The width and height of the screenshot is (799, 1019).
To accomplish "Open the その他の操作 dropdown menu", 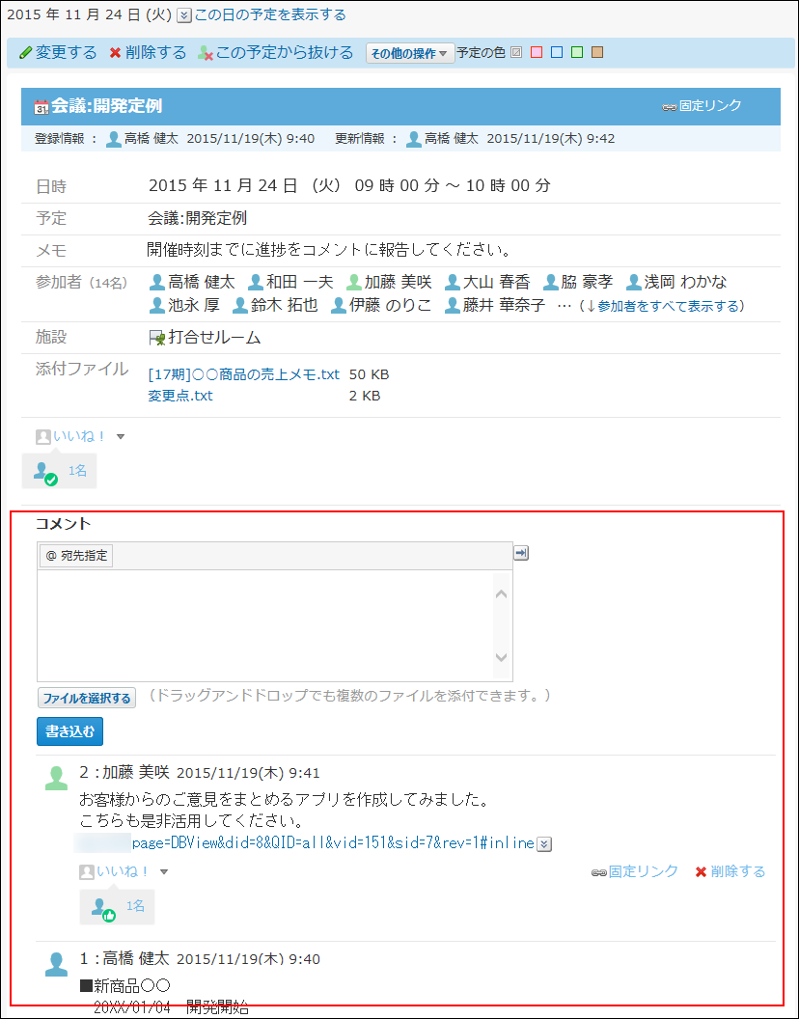I will tap(409, 53).
